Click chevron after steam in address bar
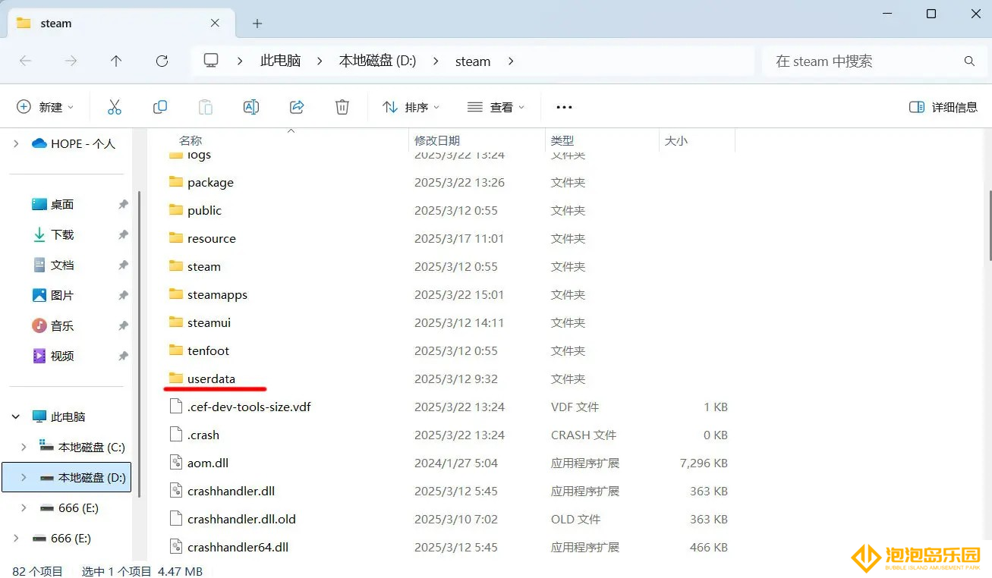 tap(511, 61)
